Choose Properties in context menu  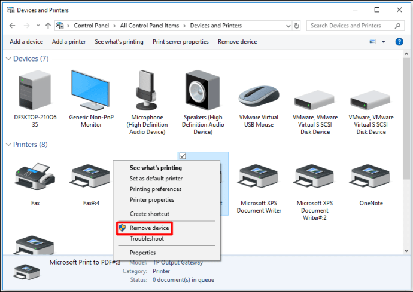[142, 253]
